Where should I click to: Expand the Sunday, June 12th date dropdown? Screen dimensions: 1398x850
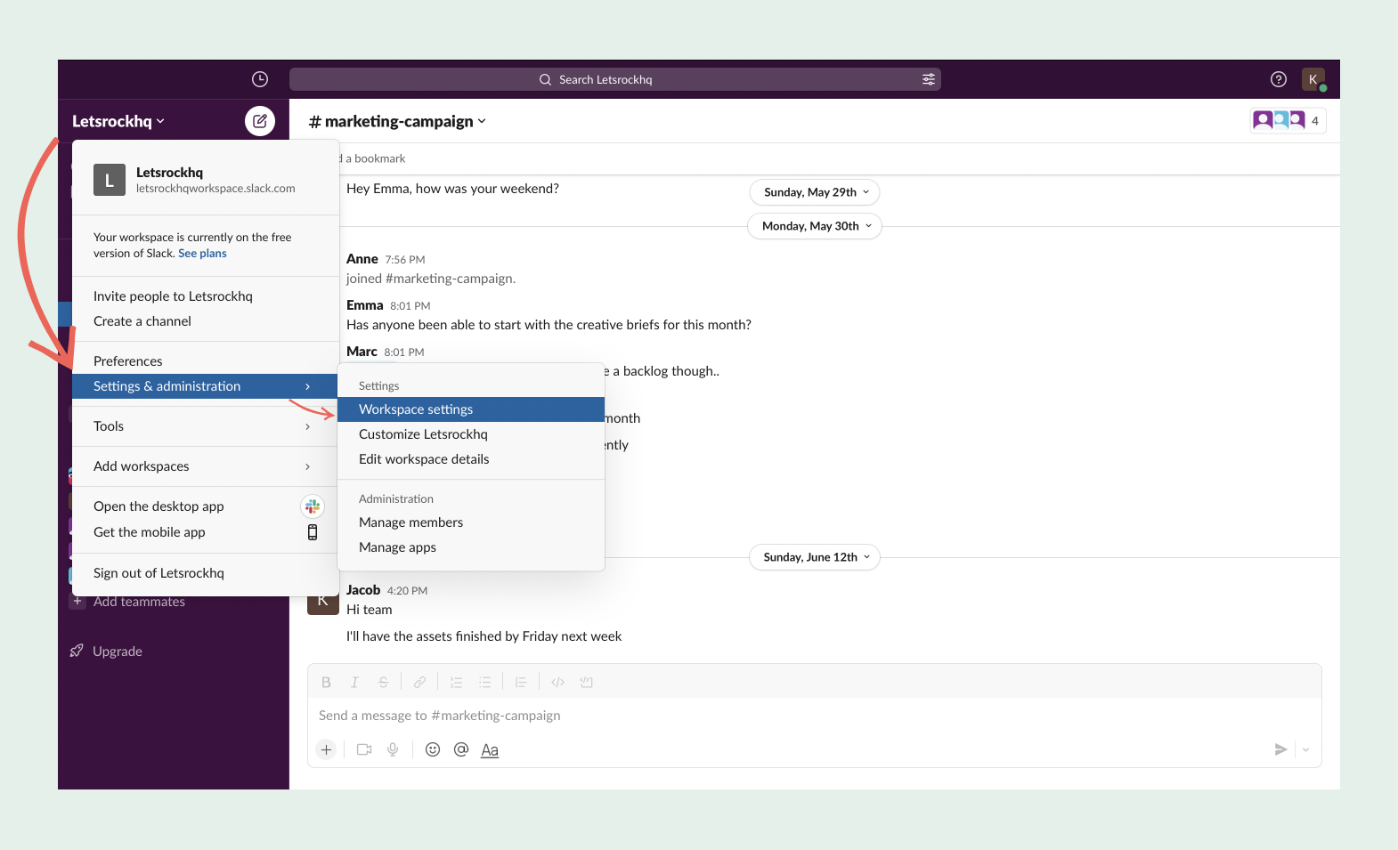[815, 557]
